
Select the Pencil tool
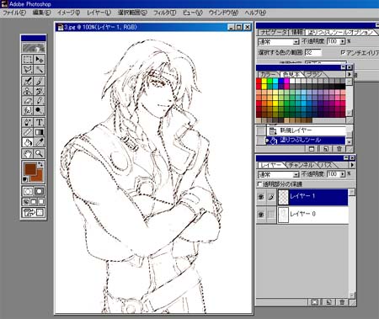(x=39, y=101)
